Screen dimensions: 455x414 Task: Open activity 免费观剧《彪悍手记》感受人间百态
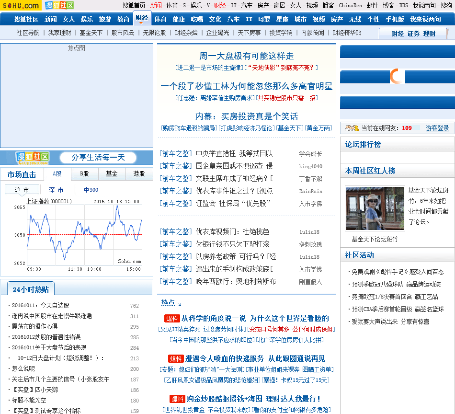click(398, 272)
